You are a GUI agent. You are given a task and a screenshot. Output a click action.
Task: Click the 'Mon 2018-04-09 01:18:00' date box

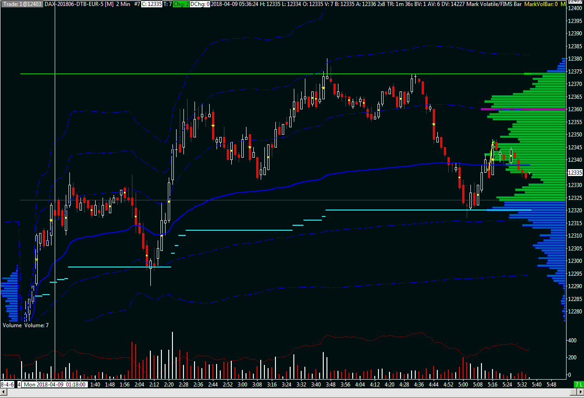pos(55,384)
